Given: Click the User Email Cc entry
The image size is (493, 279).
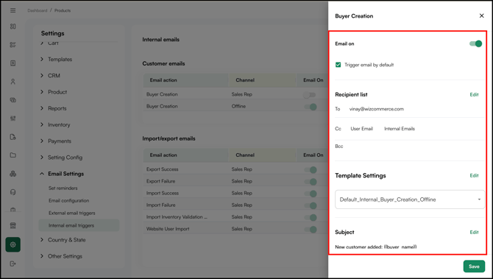Looking at the screenshot, I should pos(361,129).
